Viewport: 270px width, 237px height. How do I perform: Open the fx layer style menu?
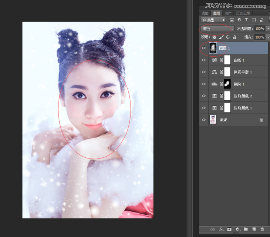click(221, 230)
